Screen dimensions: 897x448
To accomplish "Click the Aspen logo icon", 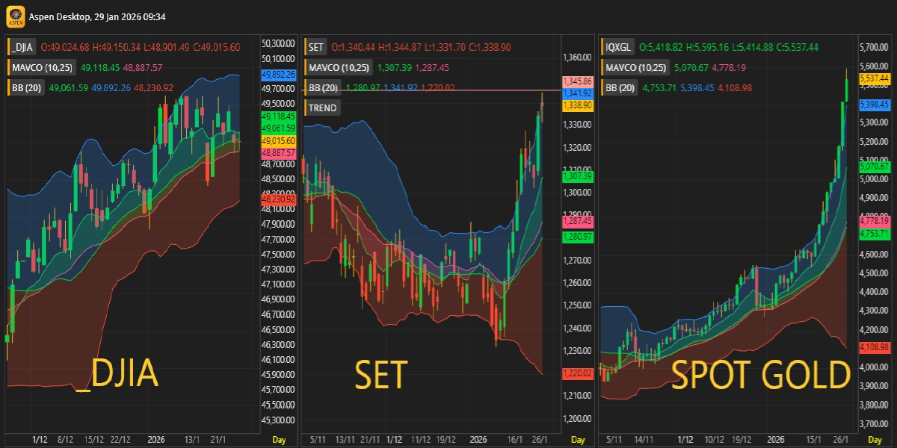I will [15, 16].
